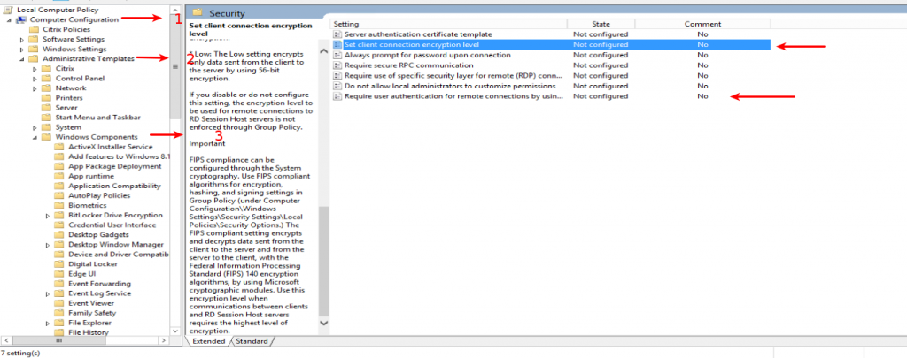This screenshot has height=358, width=907.
Task: Click the Network folder icon in tree
Action: [47, 88]
